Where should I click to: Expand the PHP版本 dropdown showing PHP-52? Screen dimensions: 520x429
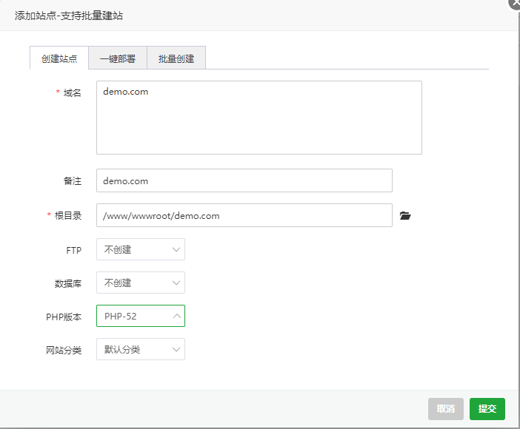pyautogui.click(x=141, y=317)
